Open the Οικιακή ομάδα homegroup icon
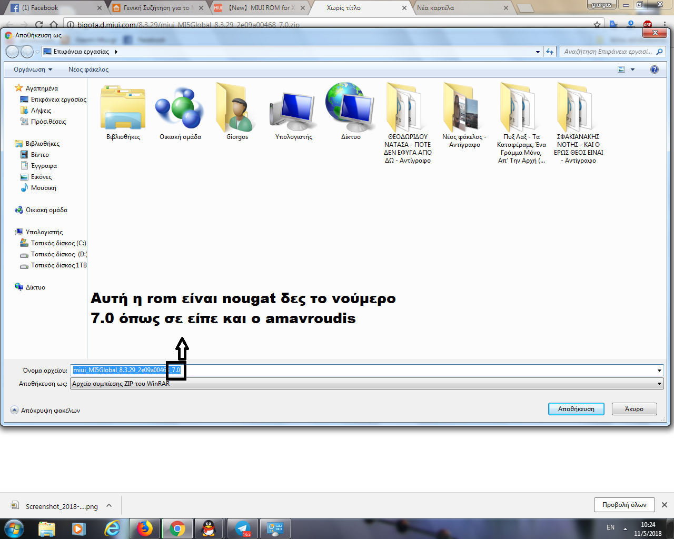Viewport: 674px width, 539px height. pyautogui.click(x=180, y=109)
